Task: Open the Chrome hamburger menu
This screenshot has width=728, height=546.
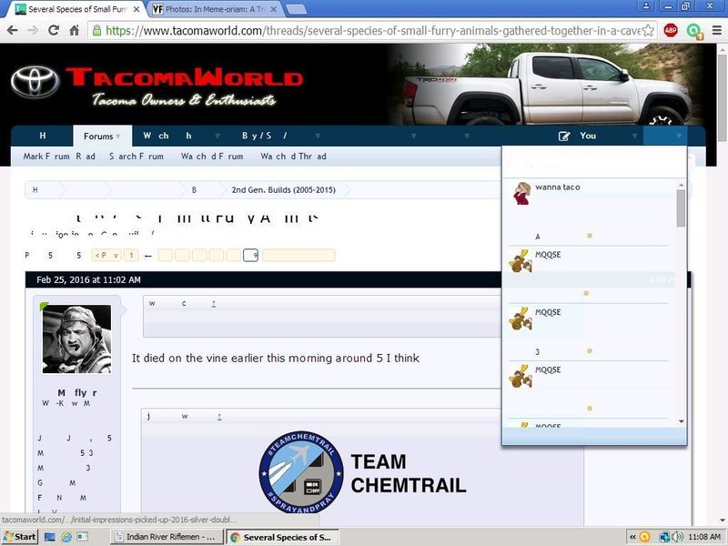Action: pos(717,31)
